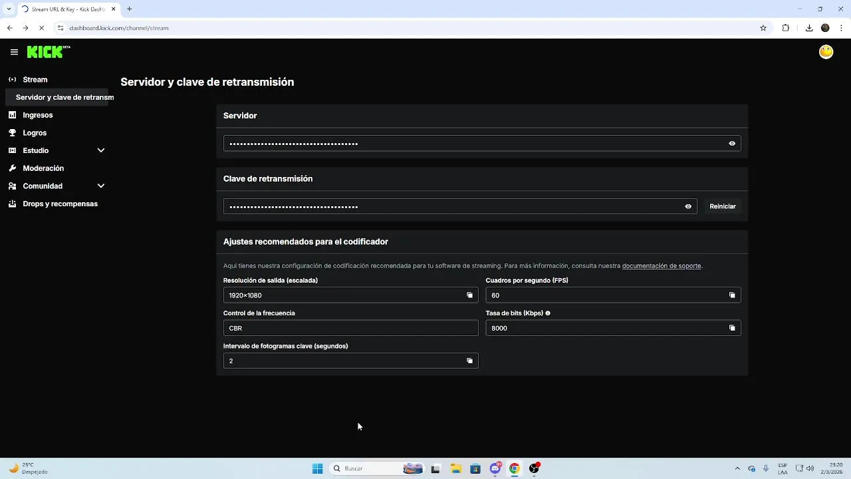Open the Stream section in the sidebar
Screen dimensions: 851x479
point(35,79)
